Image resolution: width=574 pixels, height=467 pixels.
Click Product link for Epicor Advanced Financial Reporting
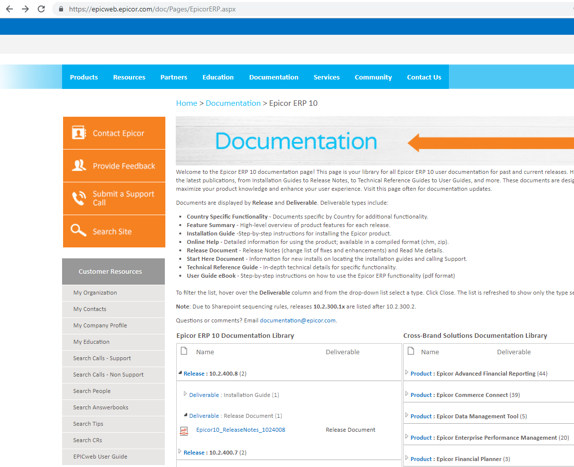click(421, 374)
